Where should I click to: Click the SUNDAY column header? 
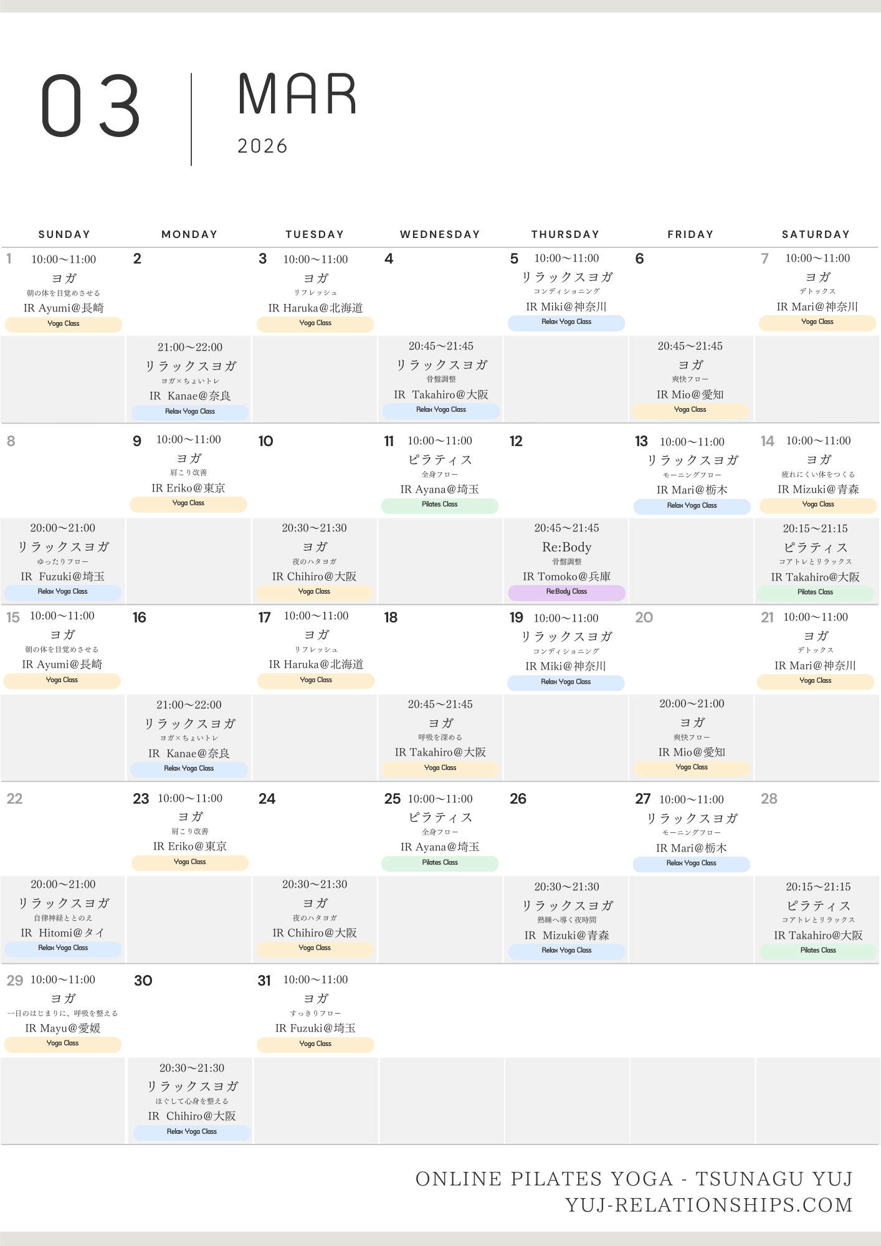(x=64, y=235)
